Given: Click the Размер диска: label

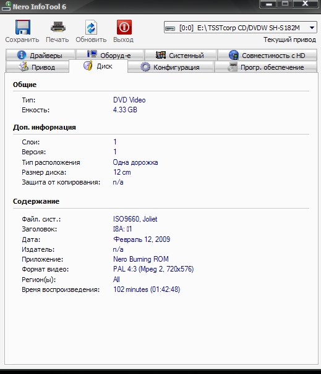Looking at the screenshot, I should coord(44,172).
